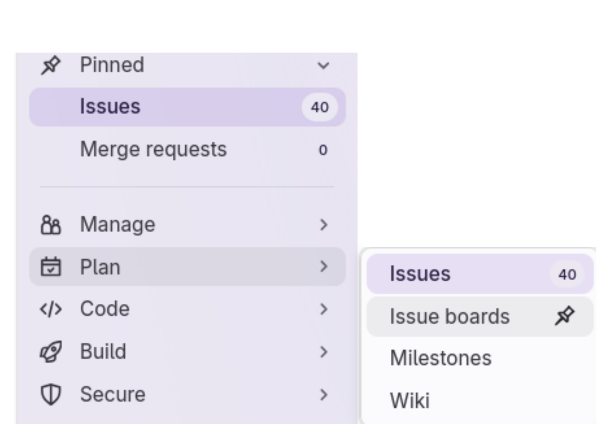
Task: Click the Pinned section pin icon
Action: [51, 65]
